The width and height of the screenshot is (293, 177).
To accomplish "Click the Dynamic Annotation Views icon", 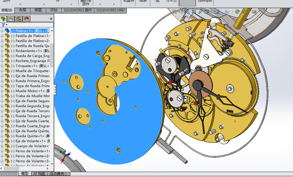I will [x=200, y=12].
